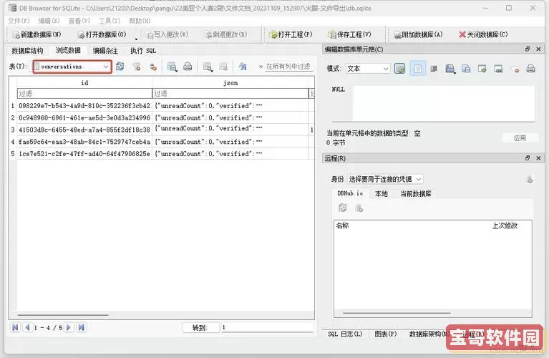Open the 查看(V) menu

(x=79, y=21)
